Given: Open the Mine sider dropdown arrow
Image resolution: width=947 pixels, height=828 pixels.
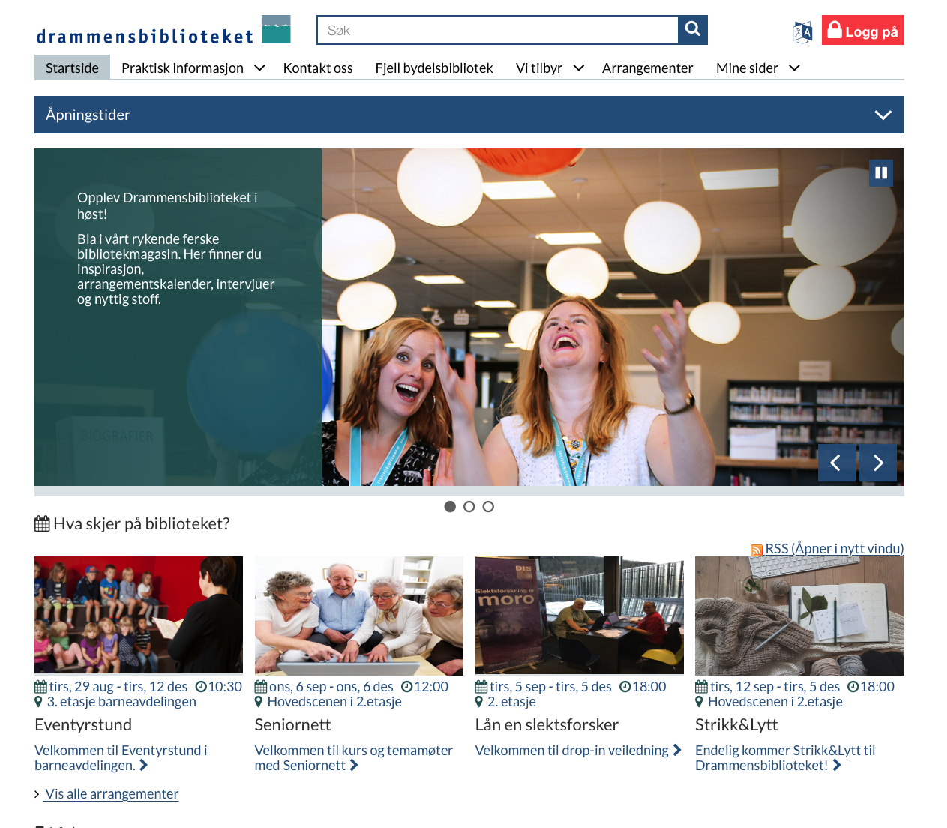Looking at the screenshot, I should pyautogui.click(x=794, y=68).
